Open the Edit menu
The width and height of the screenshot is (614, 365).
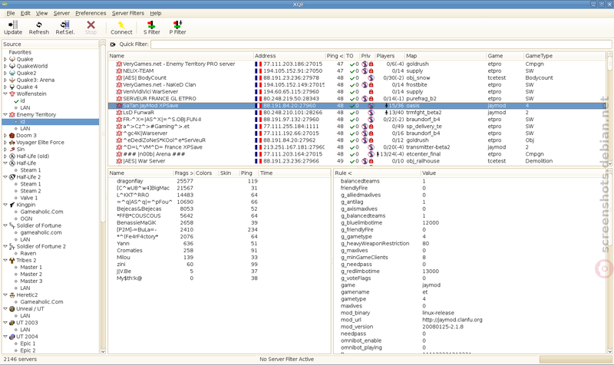click(x=25, y=13)
